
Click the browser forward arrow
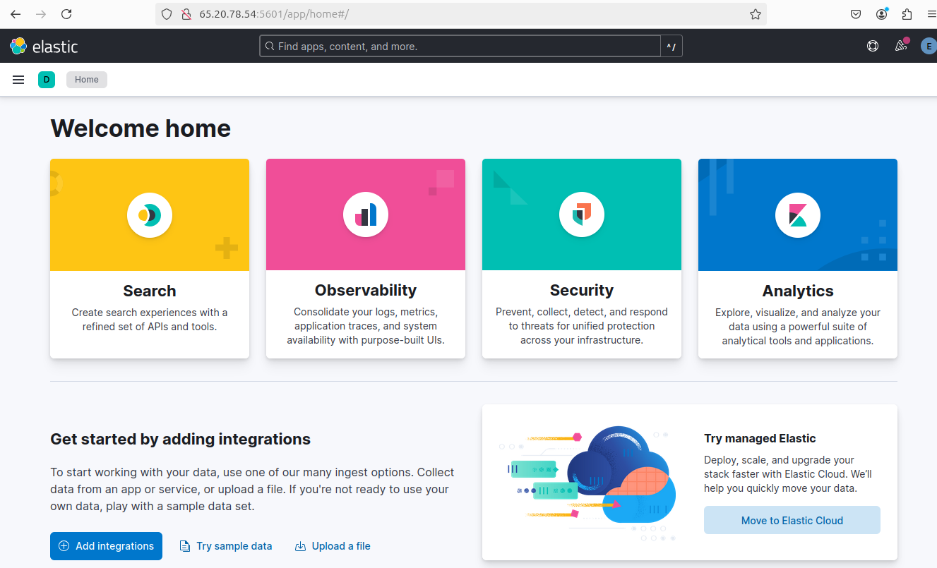coord(41,14)
